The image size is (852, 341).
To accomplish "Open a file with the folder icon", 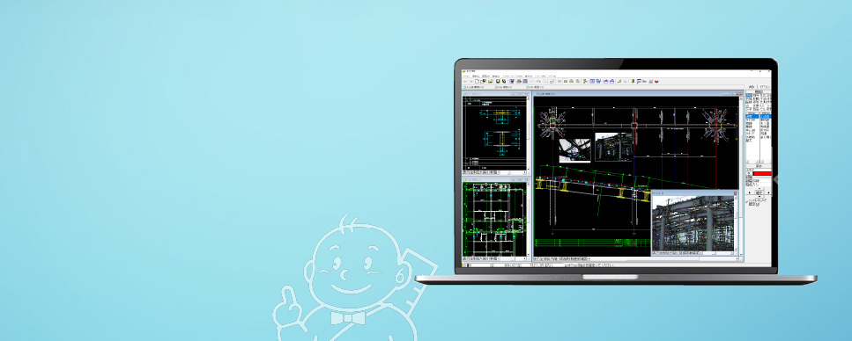I will coord(491,82).
